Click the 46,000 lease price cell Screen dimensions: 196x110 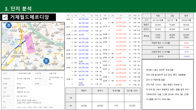172,29
